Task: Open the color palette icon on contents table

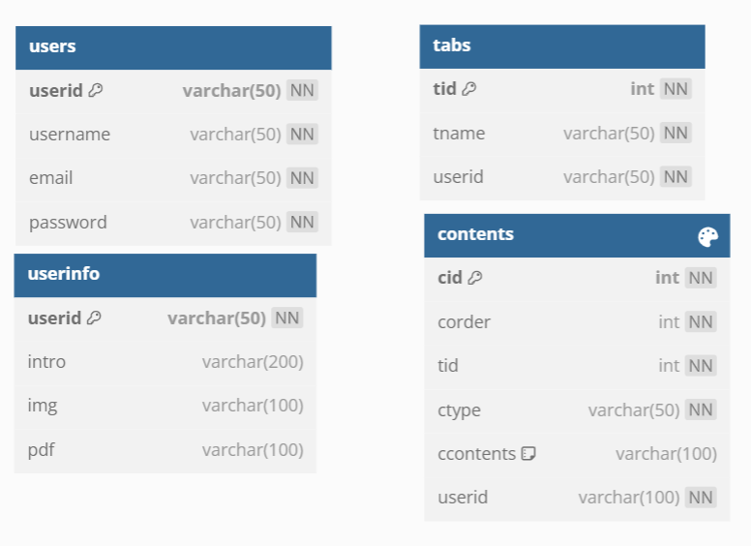Action: click(x=707, y=236)
